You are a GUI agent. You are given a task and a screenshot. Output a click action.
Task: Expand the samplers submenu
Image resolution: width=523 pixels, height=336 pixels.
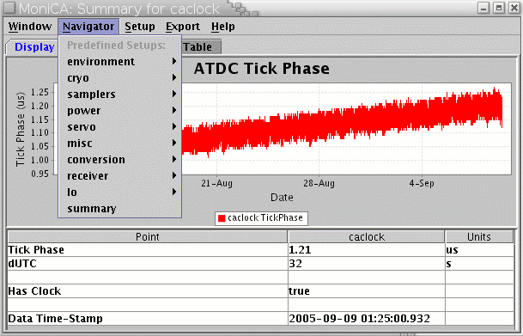pos(119,94)
